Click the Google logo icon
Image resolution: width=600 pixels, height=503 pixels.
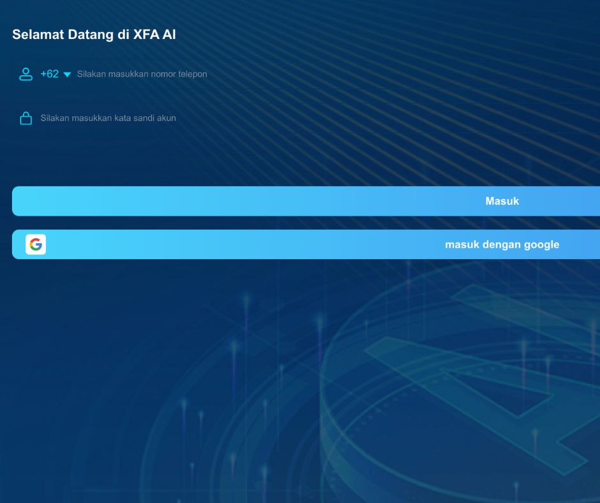tap(36, 244)
